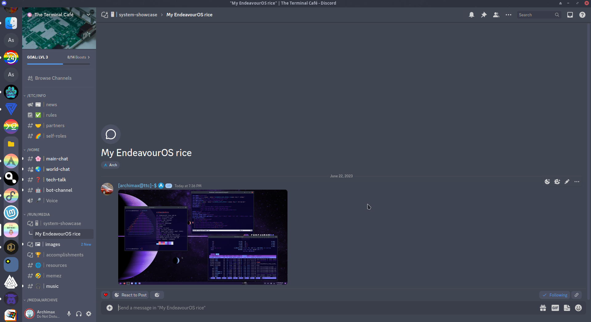Image resolution: width=591 pixels, height=322 pixels.
Task: Show the member list icon
Action: [x=496, y=14]
